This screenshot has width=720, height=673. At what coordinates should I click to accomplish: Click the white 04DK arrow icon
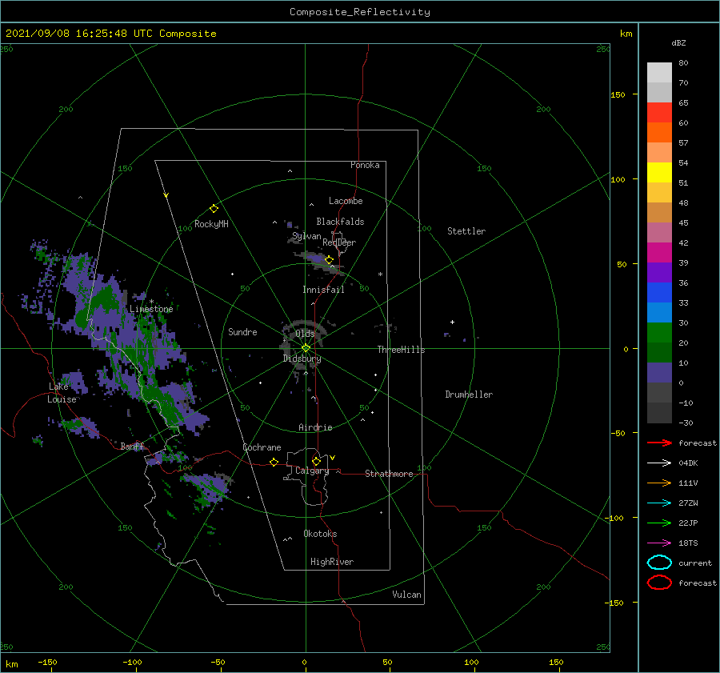(x=659, y=463)
